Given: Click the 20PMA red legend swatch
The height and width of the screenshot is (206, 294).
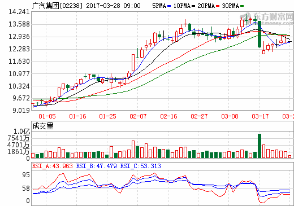Looking at the screenshot, I should [218, 6].
